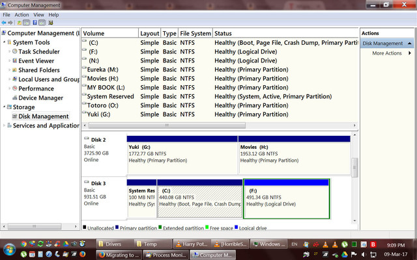Viewport: 417px width, 260px height.
Task: Click the Google Drive icon in quick launch
Action: point(66,244)
